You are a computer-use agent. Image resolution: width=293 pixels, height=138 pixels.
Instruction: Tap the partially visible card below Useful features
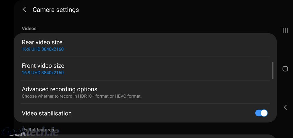(x=145, y=136)
